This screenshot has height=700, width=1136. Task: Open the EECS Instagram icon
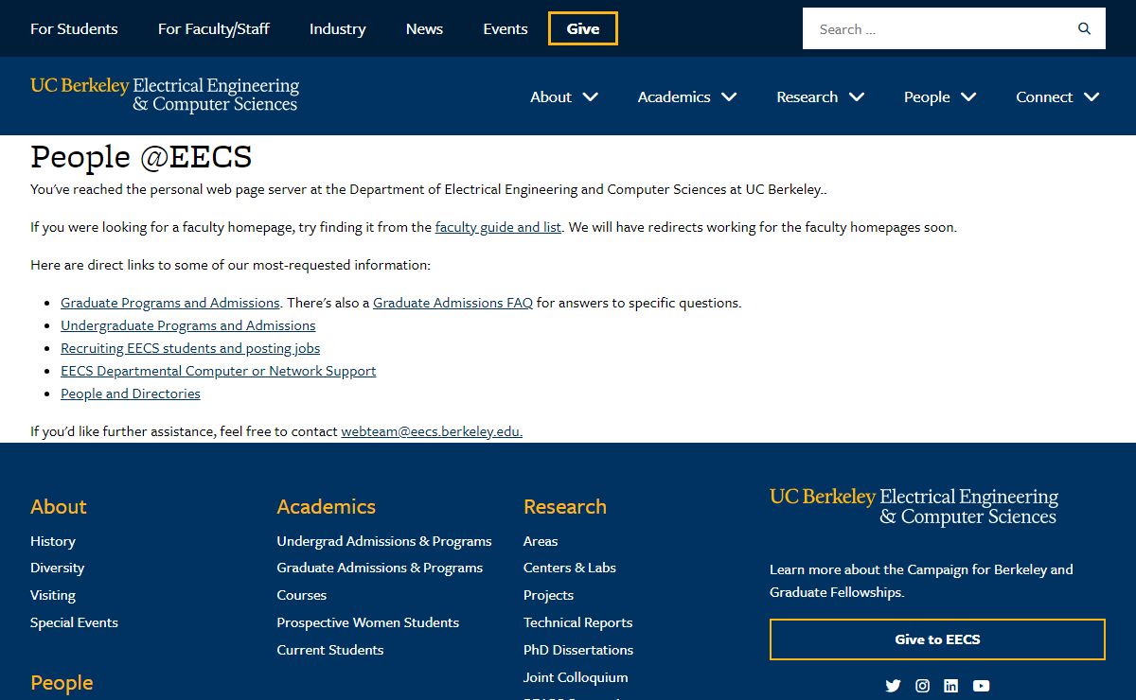pos(922,686)
